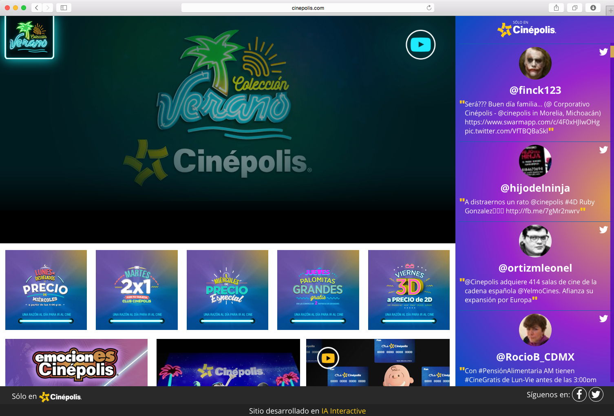Image resolution: width=614 pixels, height=416 pixels.
Task: Play the Colección Verano hero video
Action: (421, 44)
